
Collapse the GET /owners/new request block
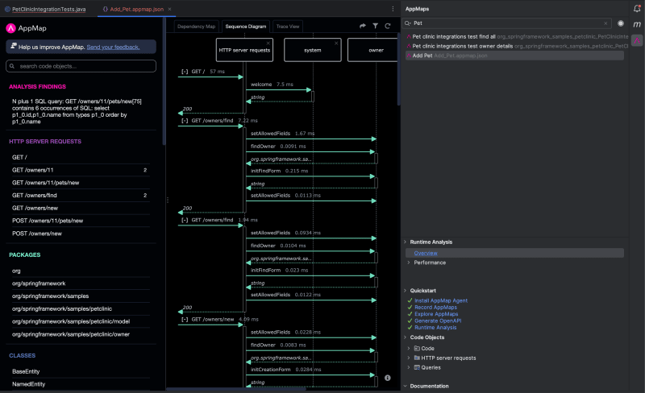coord(185,320)
